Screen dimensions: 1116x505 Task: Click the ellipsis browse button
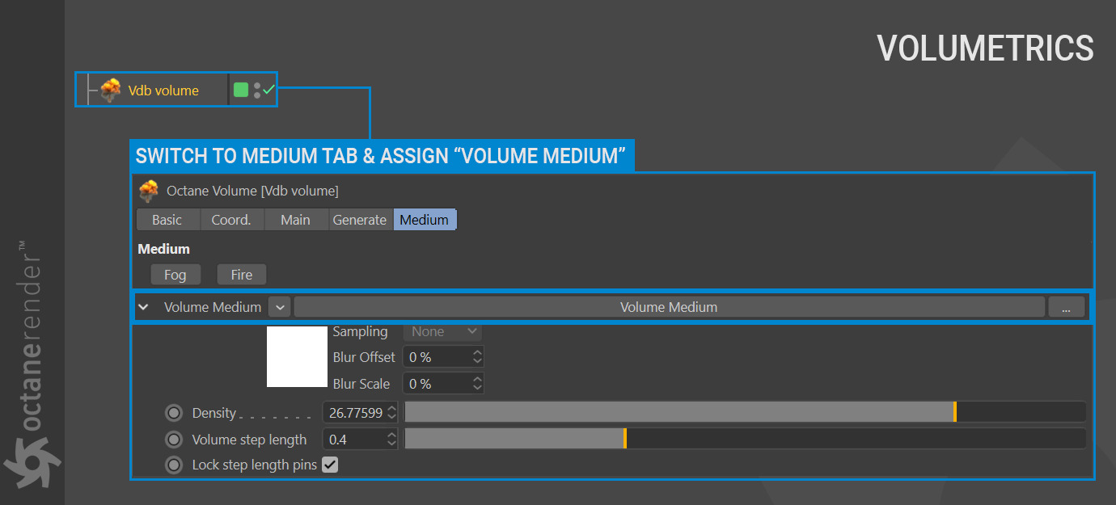(1066, 307)
